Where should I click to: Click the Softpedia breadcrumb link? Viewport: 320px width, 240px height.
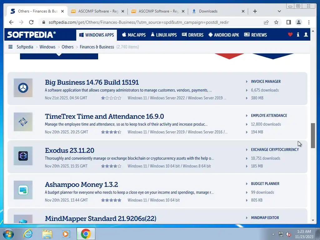pyautogui.click(x=25, y=47)
